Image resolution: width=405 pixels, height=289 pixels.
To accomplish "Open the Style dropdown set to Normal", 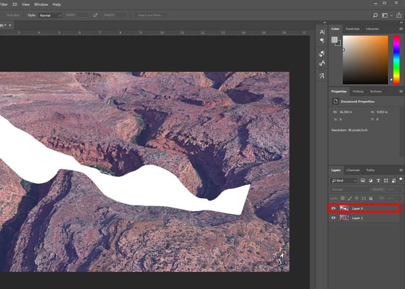I will (x=50, y=15).
